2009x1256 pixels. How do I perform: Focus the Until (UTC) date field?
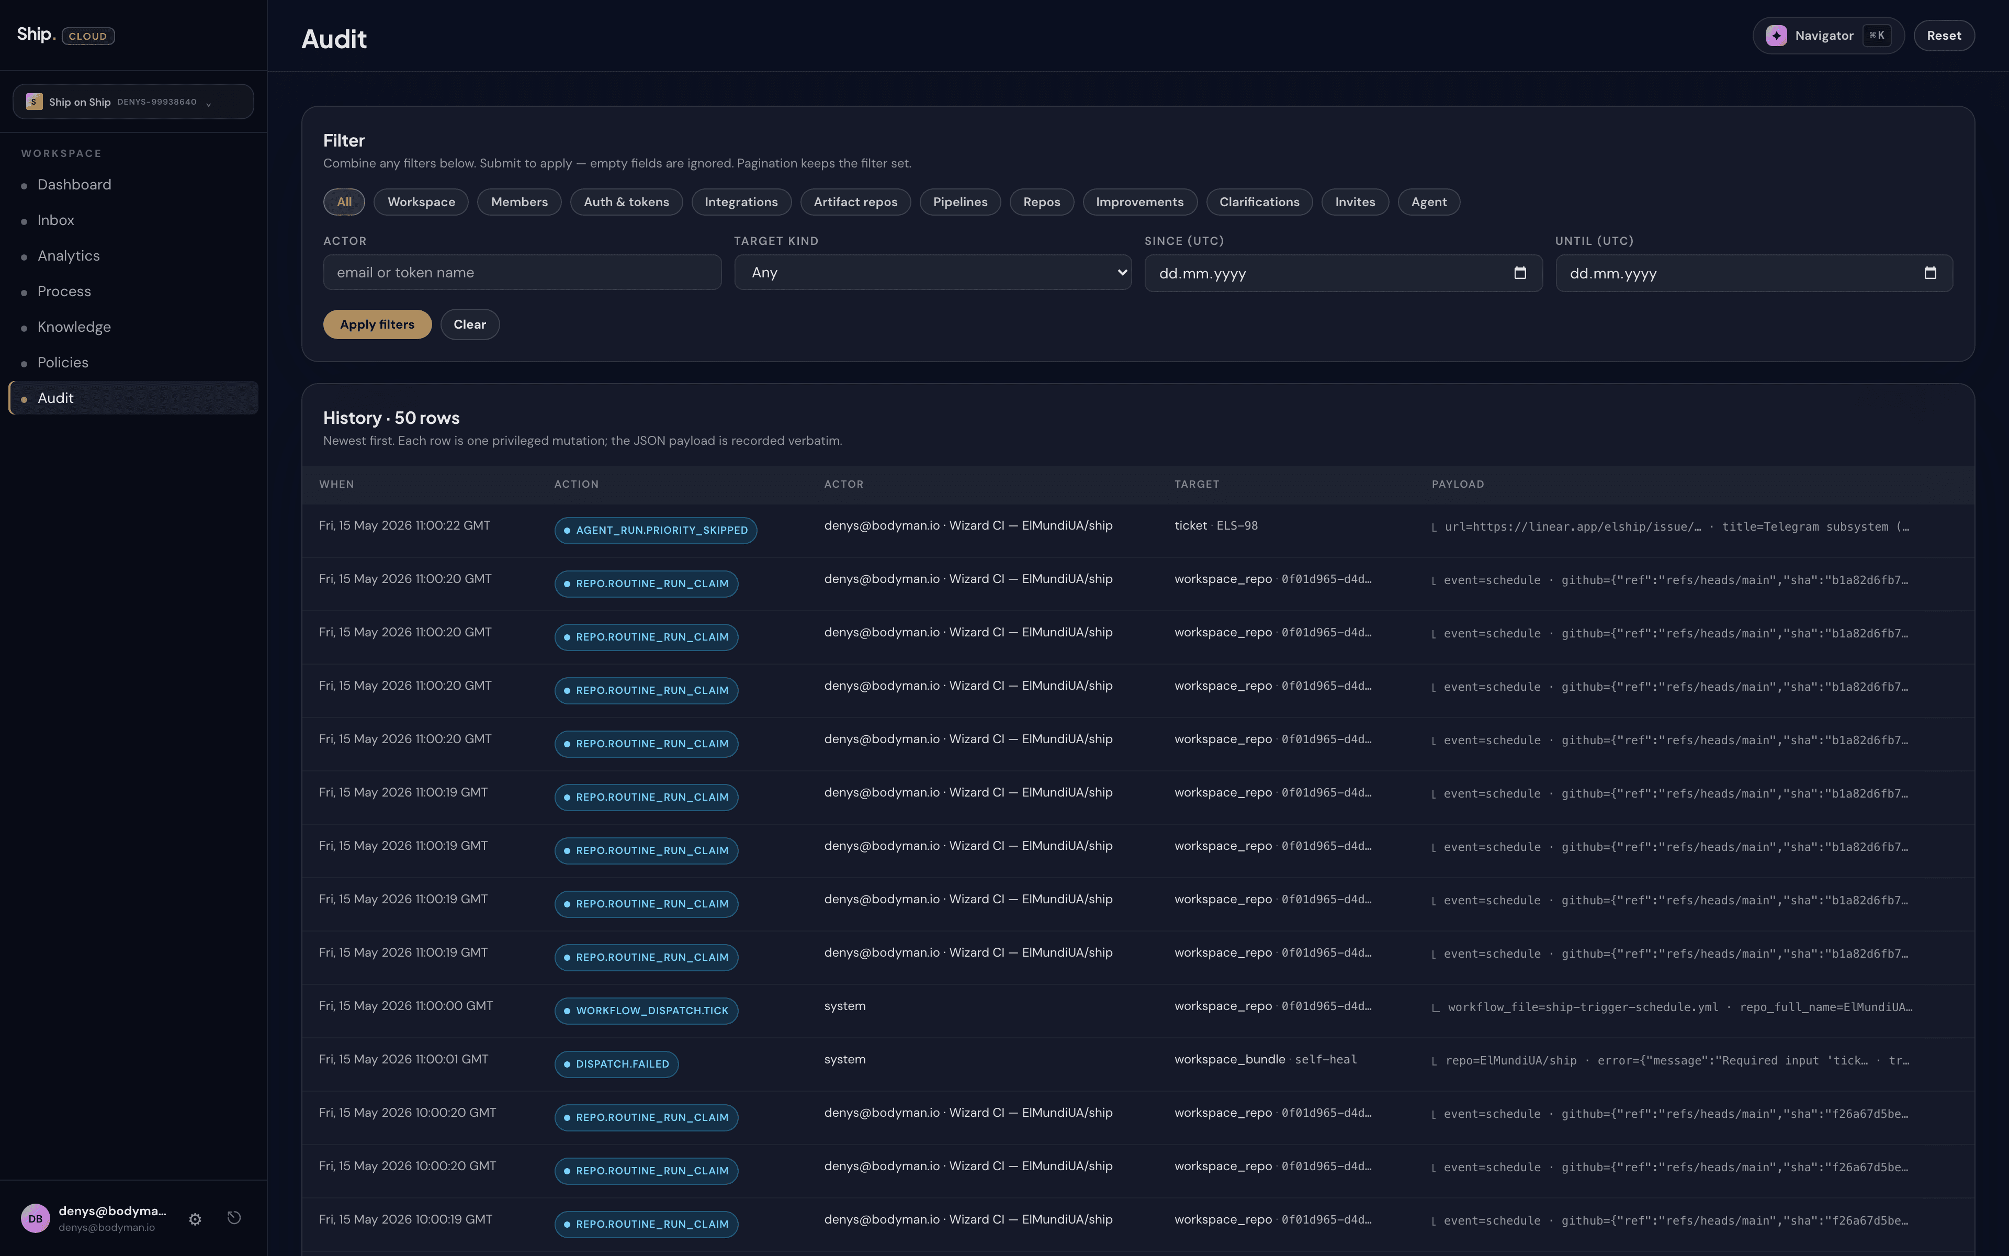coord(1753,273)
